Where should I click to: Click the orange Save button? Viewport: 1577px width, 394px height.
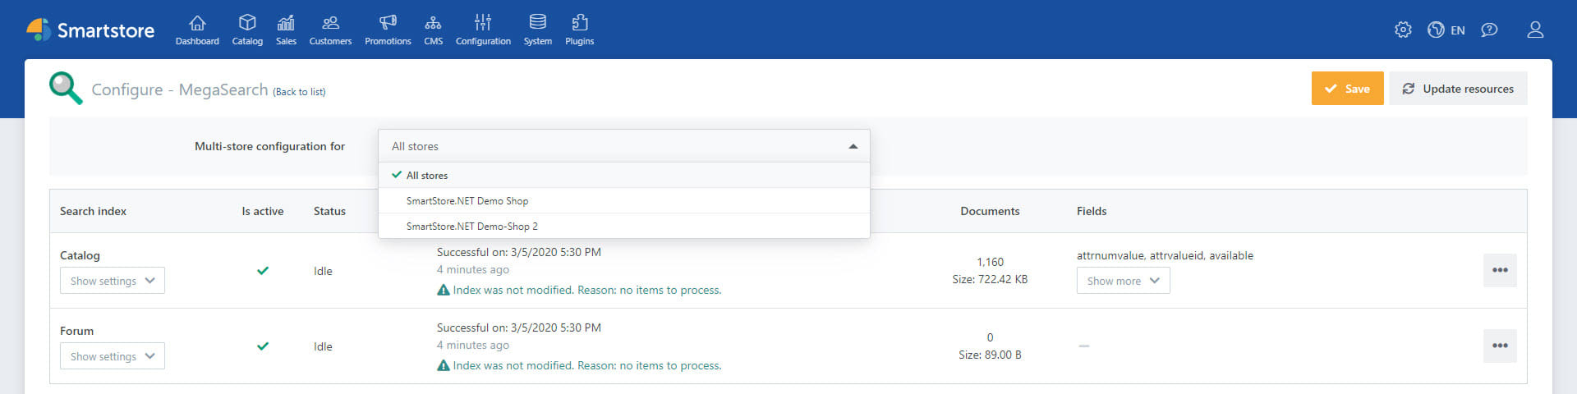tap(1347, 89)
